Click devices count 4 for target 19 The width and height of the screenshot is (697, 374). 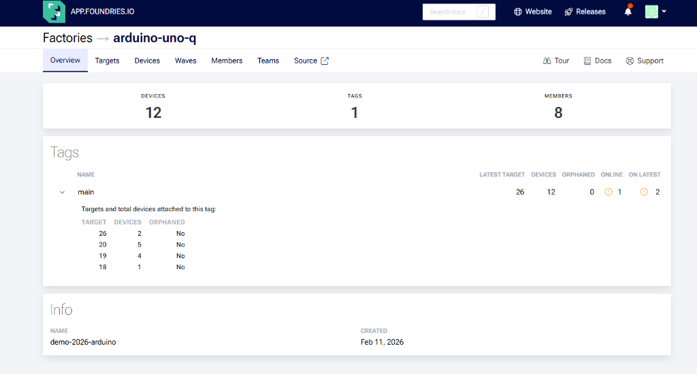click(140, 255)
